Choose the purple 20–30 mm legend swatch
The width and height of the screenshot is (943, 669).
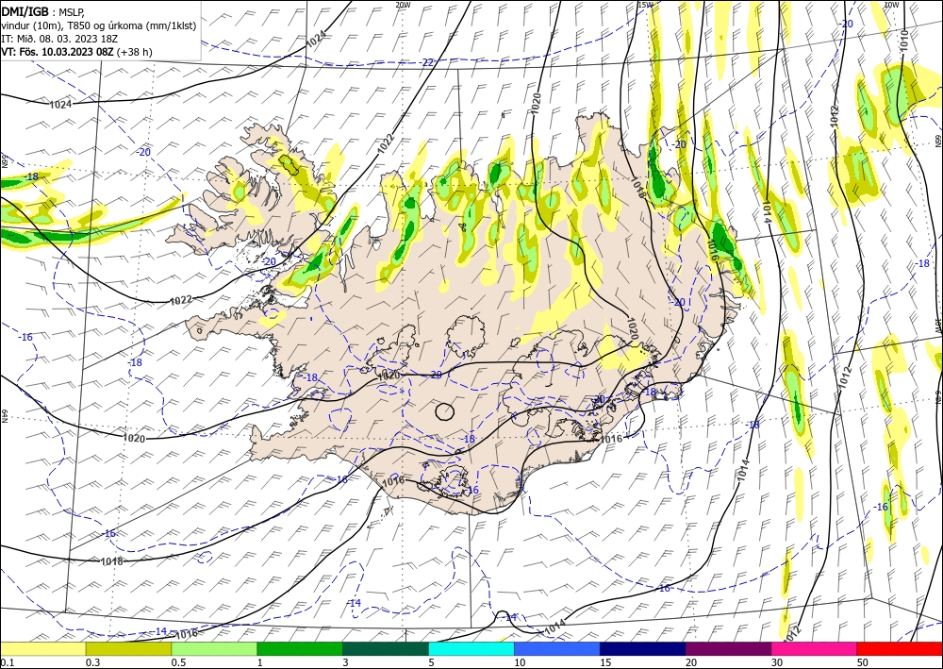(x=728, y=648)
